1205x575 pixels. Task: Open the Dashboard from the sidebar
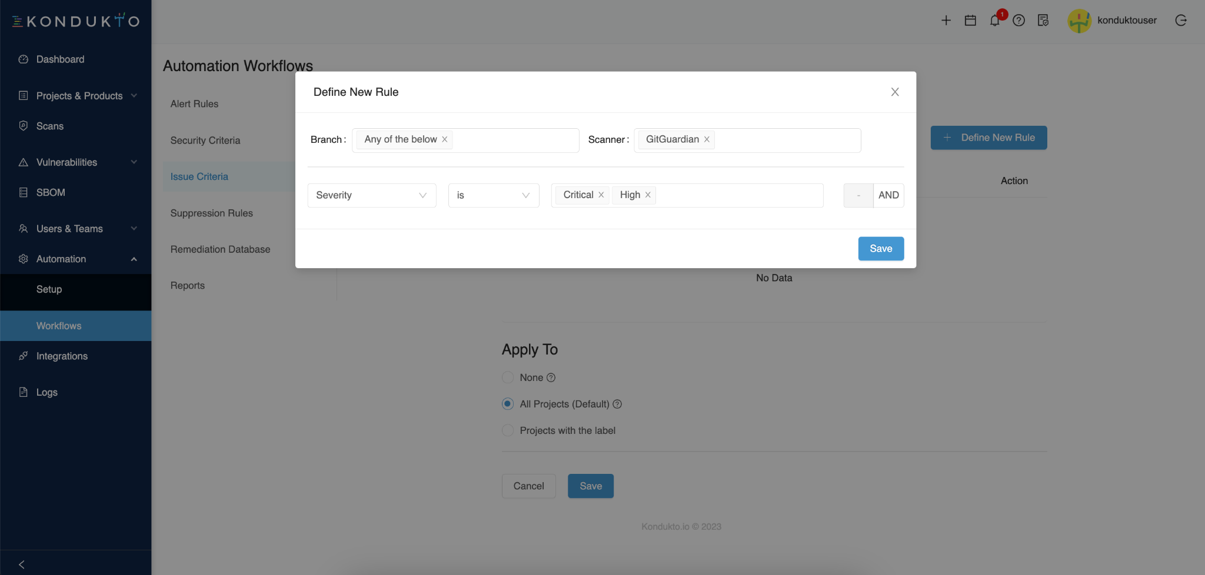[59, 59]
